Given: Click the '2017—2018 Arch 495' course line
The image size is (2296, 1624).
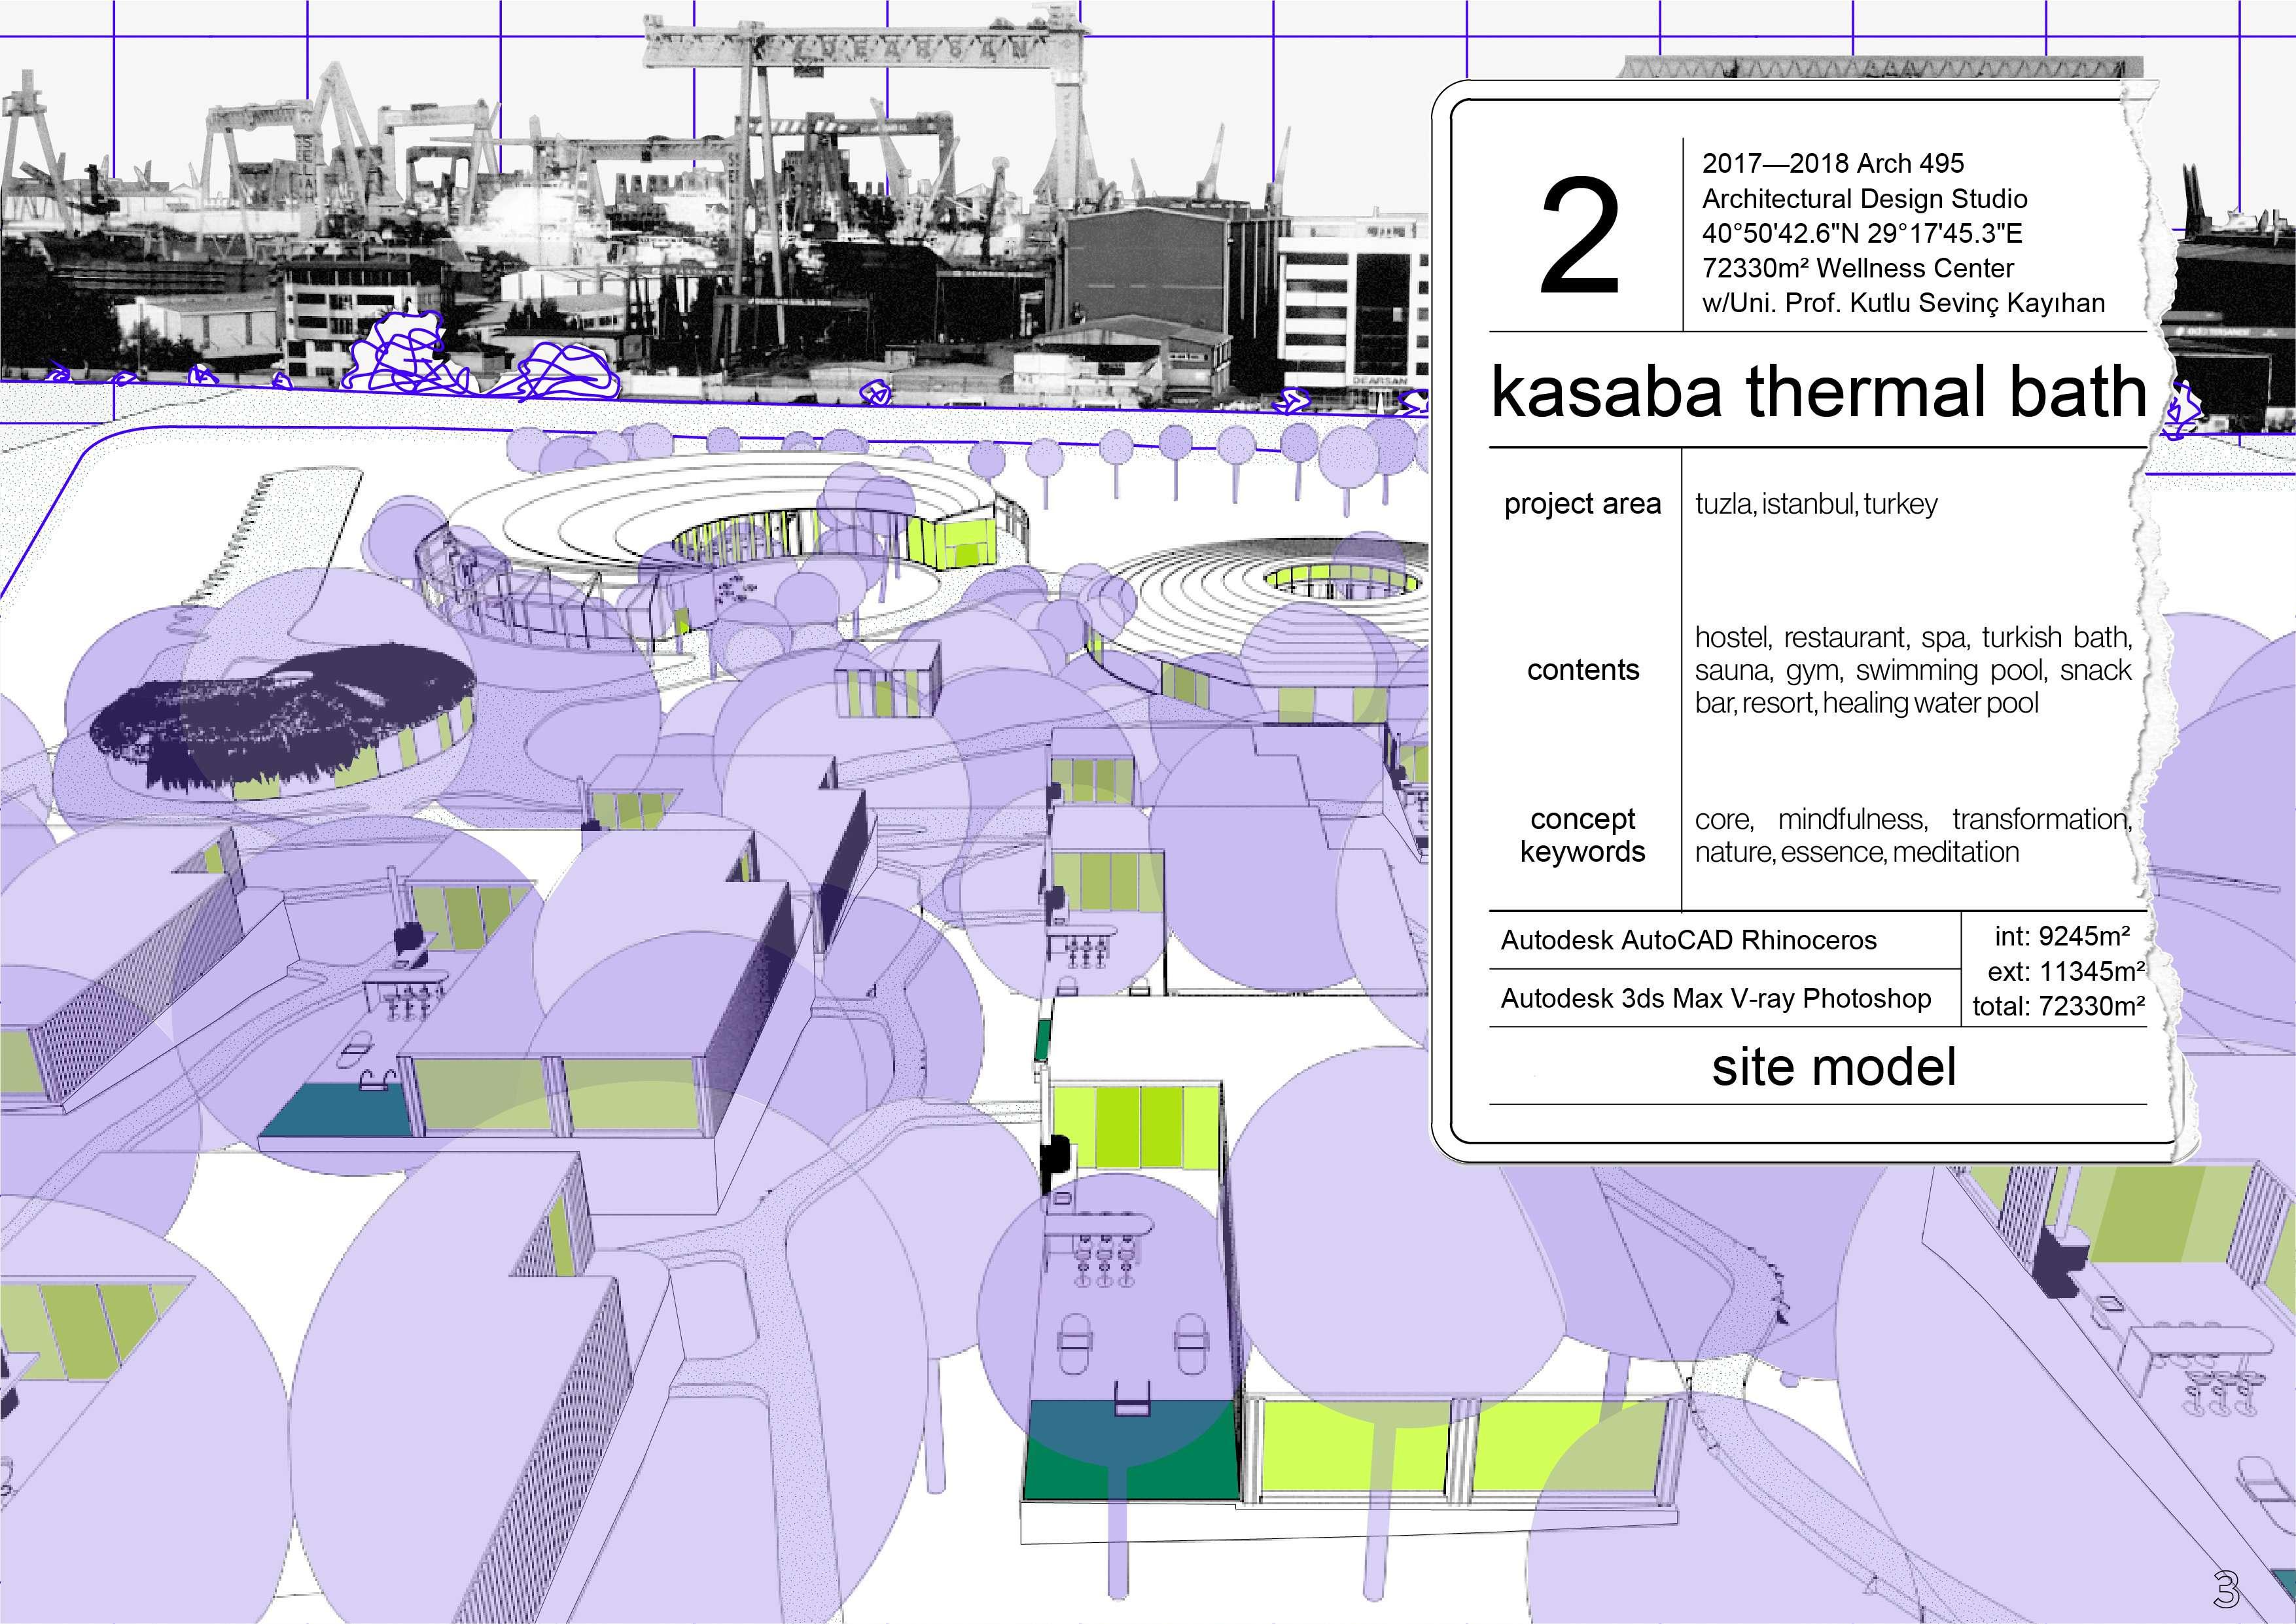Looking at the screenshot, I should (1832, 163).
